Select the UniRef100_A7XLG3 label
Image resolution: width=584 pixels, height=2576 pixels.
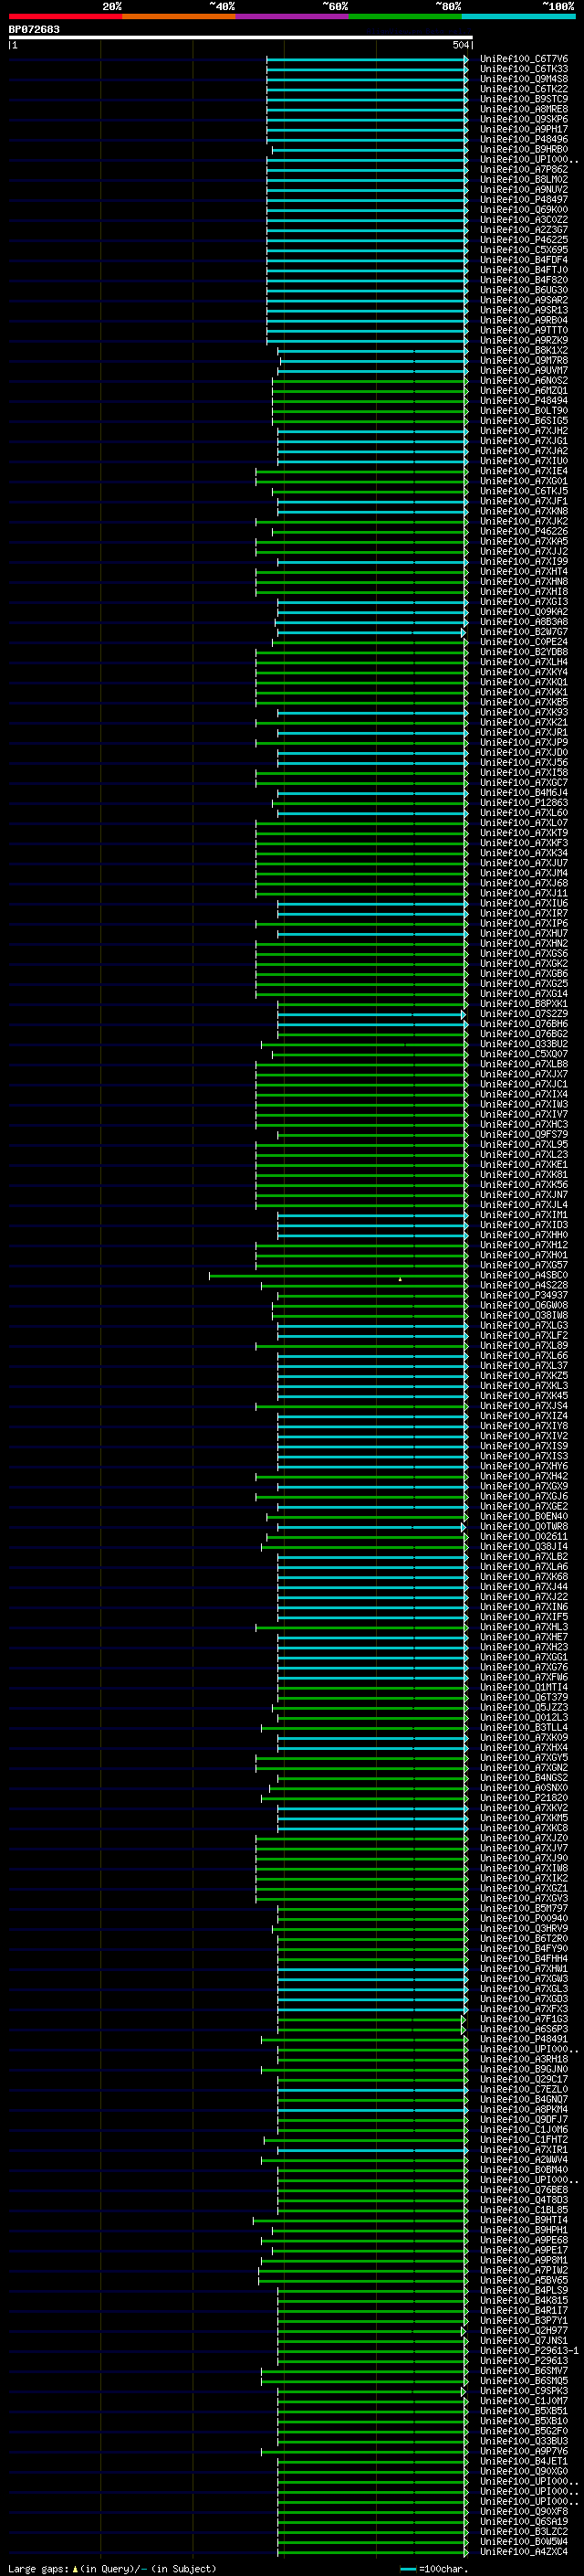pos(523,1325)
